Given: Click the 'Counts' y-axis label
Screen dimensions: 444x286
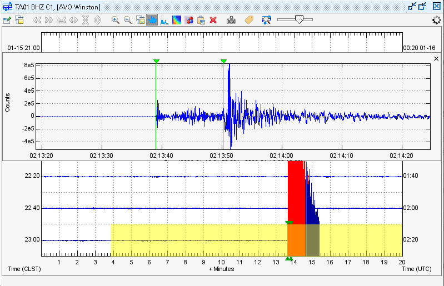Looking at the screenshot, I should coord(7,102).
